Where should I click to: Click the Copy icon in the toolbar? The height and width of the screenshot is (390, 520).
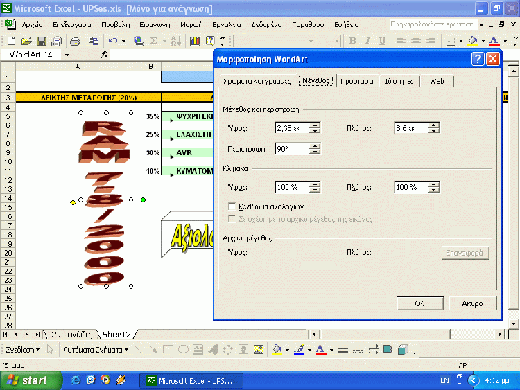pos(94,41)
